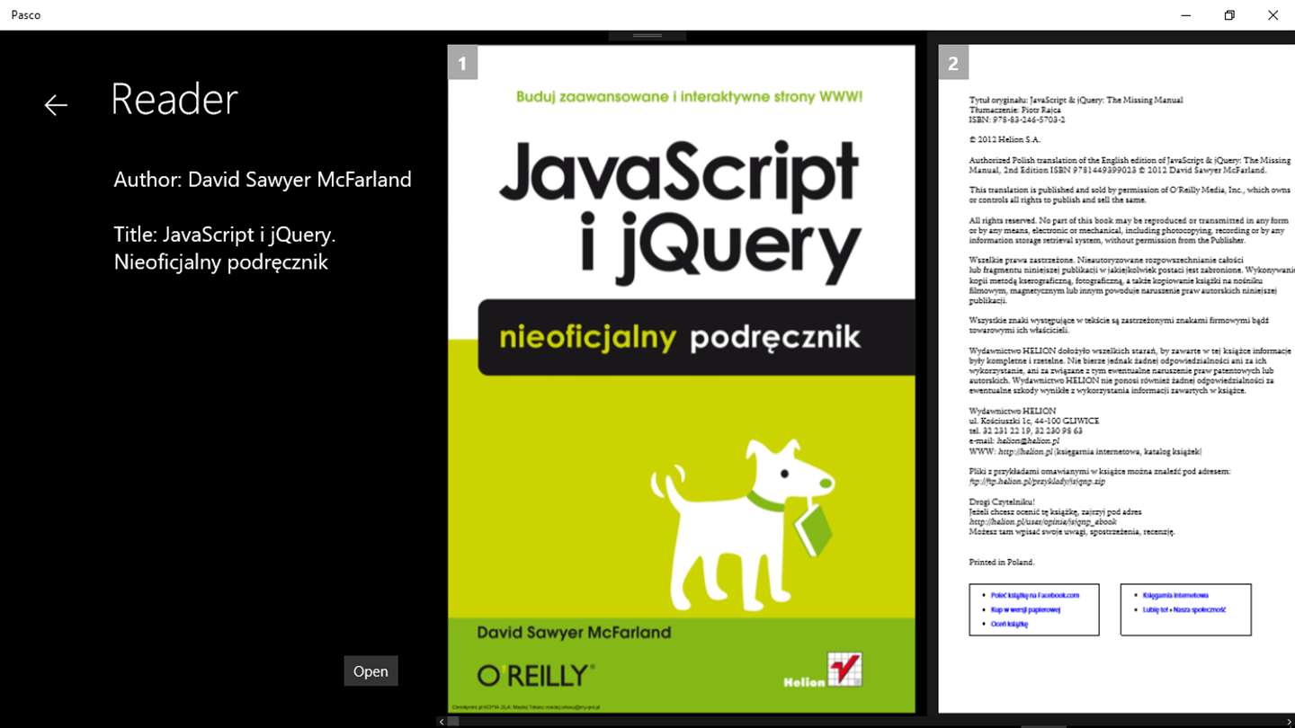
Task: Click the 'Tłumaczenie: Piotr Rajca' line
Action: click(x=1016, y=110)
